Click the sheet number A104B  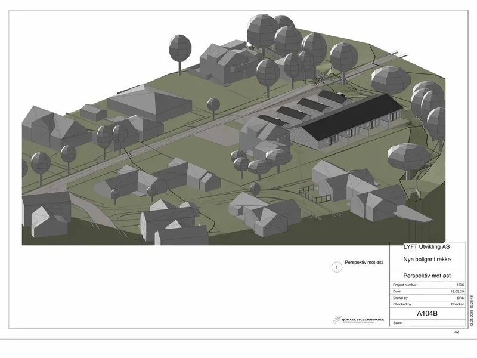[x=427, y=314]
